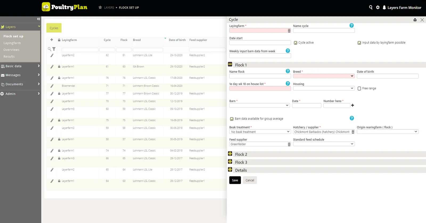
Task: Open the Beak treatment dropdown
Action: (x=260, y=132)
